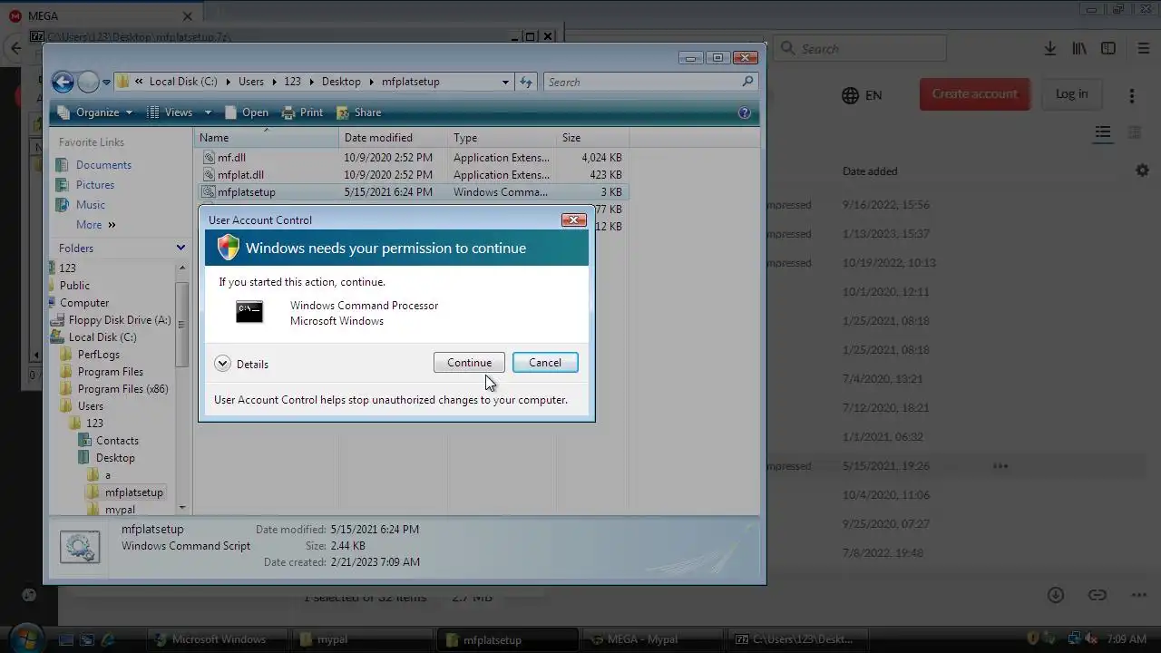Toggle the browser sidebar icon
This screenshot has height=653, width=1161.
(1108, 49)
